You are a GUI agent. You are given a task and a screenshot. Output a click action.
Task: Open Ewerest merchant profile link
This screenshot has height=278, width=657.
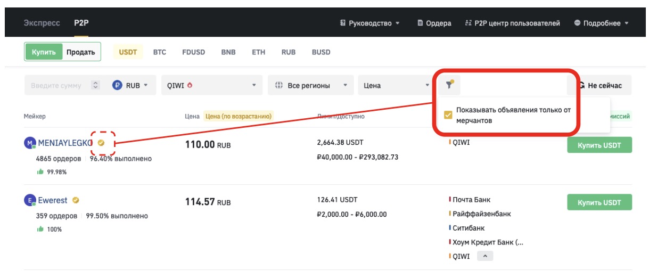coord(53,200)
